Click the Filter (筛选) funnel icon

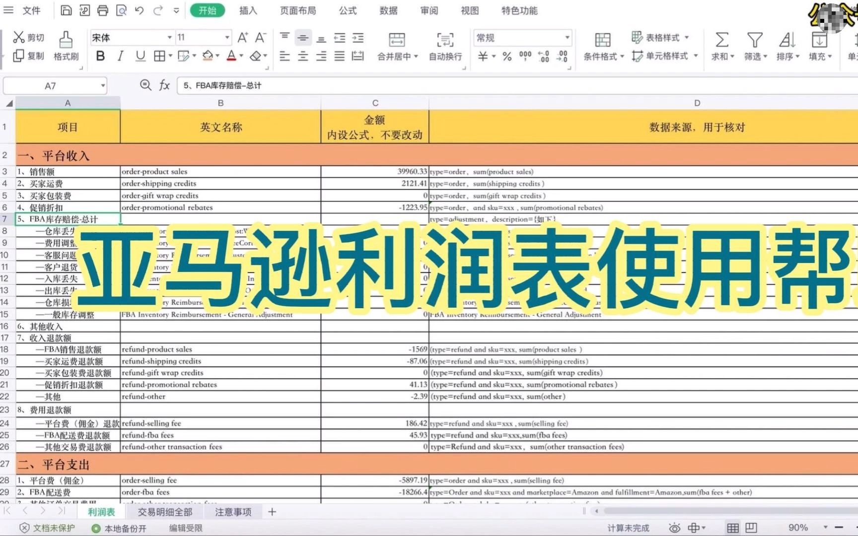(x=755, y=40)
